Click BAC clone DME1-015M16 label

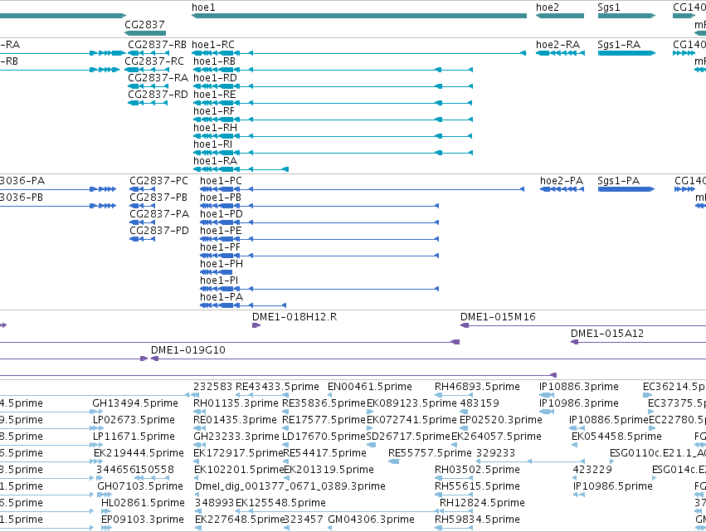(498, 317)
